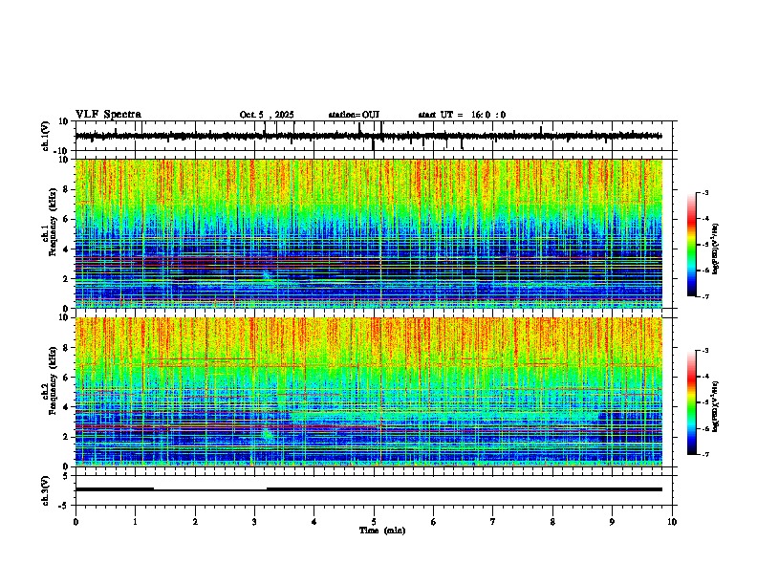Click the "VLF Spectra" title text
This screenshot has height=585, width=757.
coord(108,115)
